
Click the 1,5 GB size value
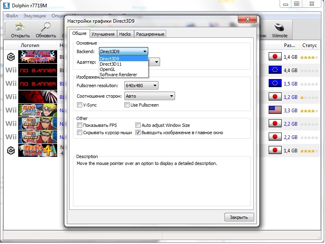tap(291, 84)
